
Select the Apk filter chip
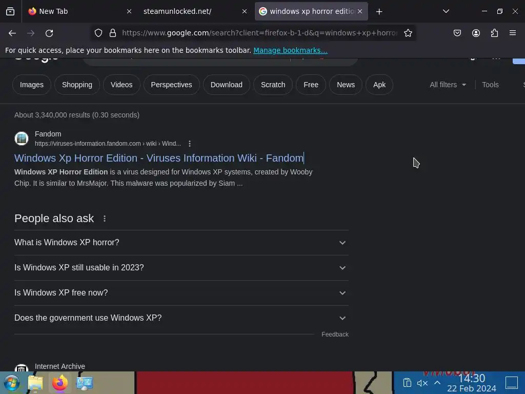(x=379, y=85)
